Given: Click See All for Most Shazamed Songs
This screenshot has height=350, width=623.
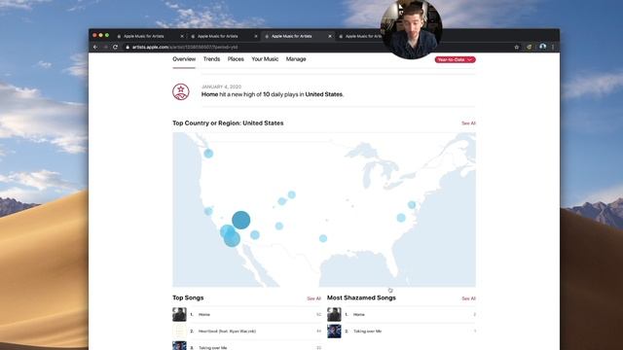Looking at the screenshot, I should click(x=468, y=298).
